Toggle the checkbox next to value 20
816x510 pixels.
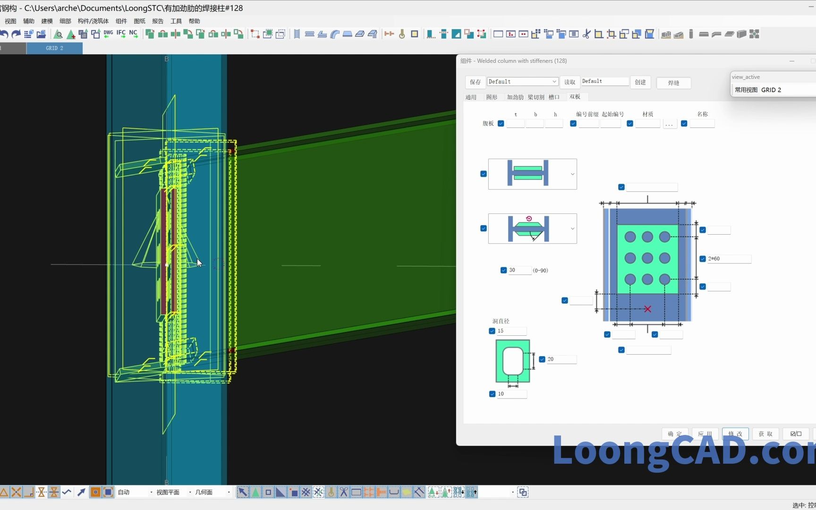click(x=542, y=359)
